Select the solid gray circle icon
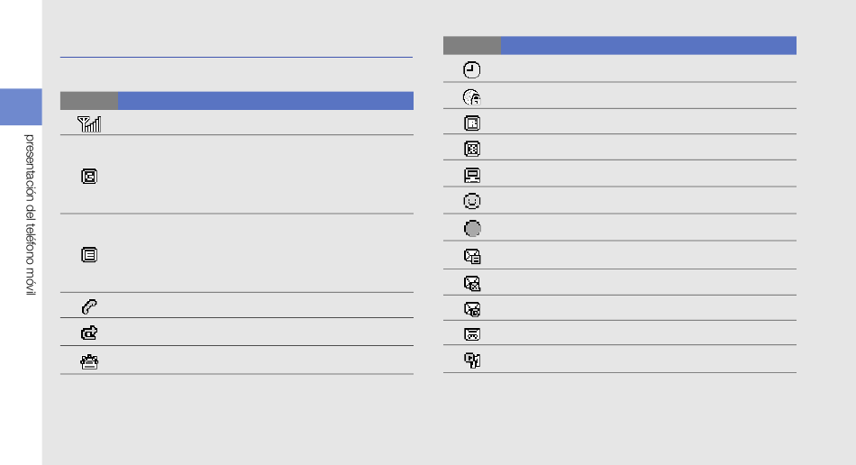Viewport: 856px width, 465px height. point(472,229)
